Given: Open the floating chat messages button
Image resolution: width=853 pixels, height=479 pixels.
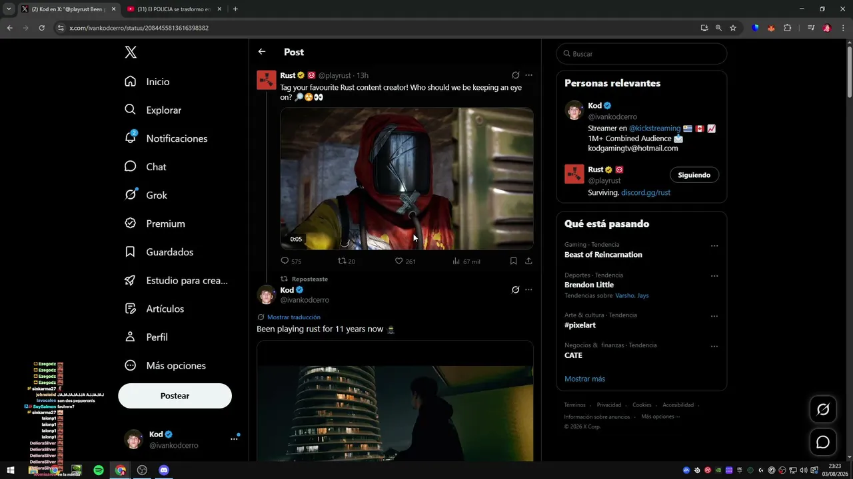Looking at the screenshot, I should [x=823, y=442].
